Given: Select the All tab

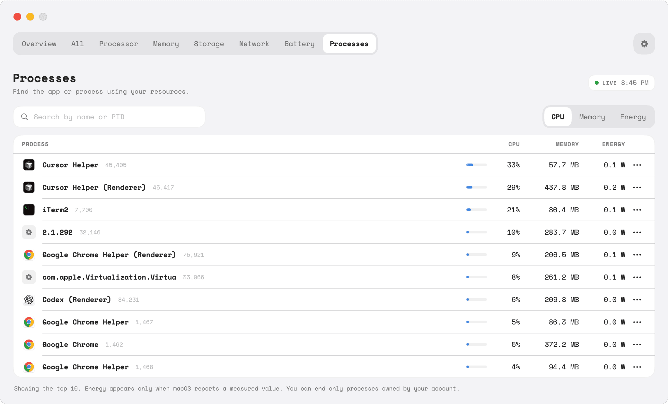Looking at the screenshot, I should tap(77, 44).
